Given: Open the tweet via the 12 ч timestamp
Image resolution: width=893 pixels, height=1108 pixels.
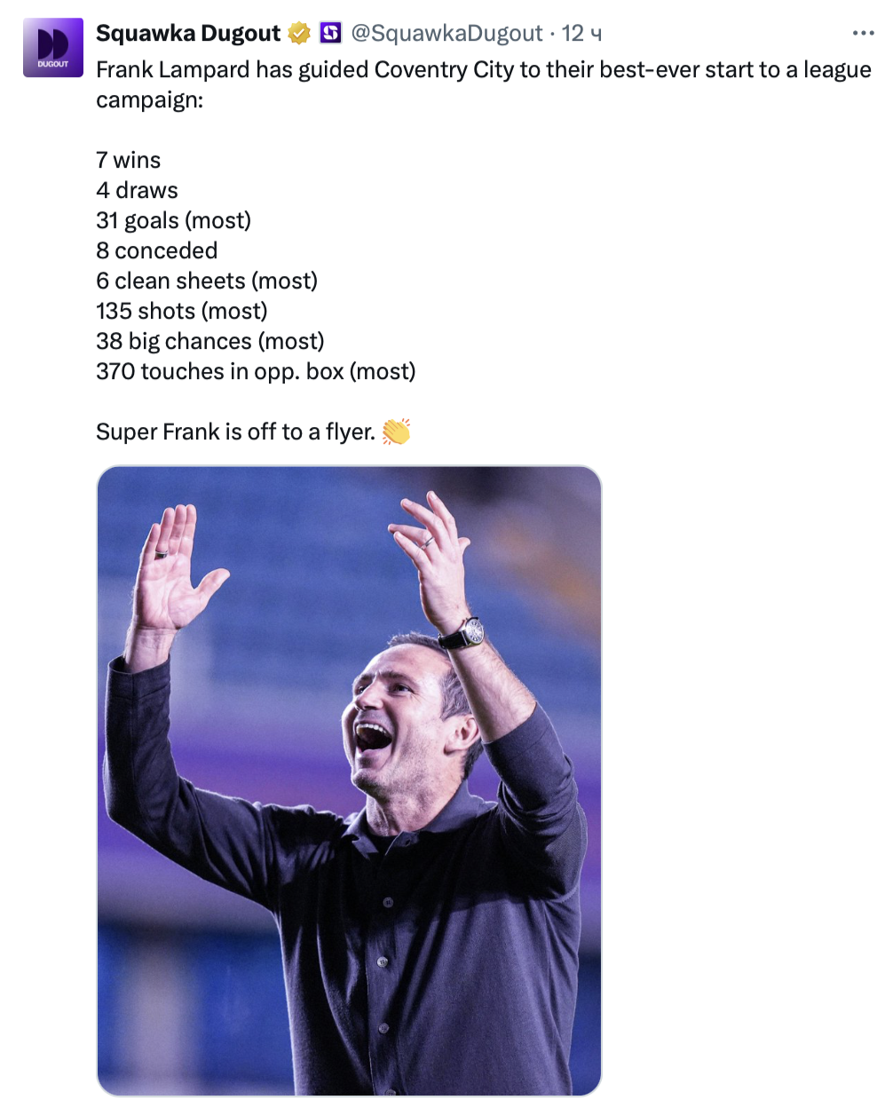Looking at the screenshot, I should [581, 34].
